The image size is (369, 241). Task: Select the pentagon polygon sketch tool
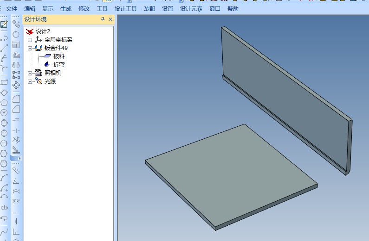click(x=4, y=102)
